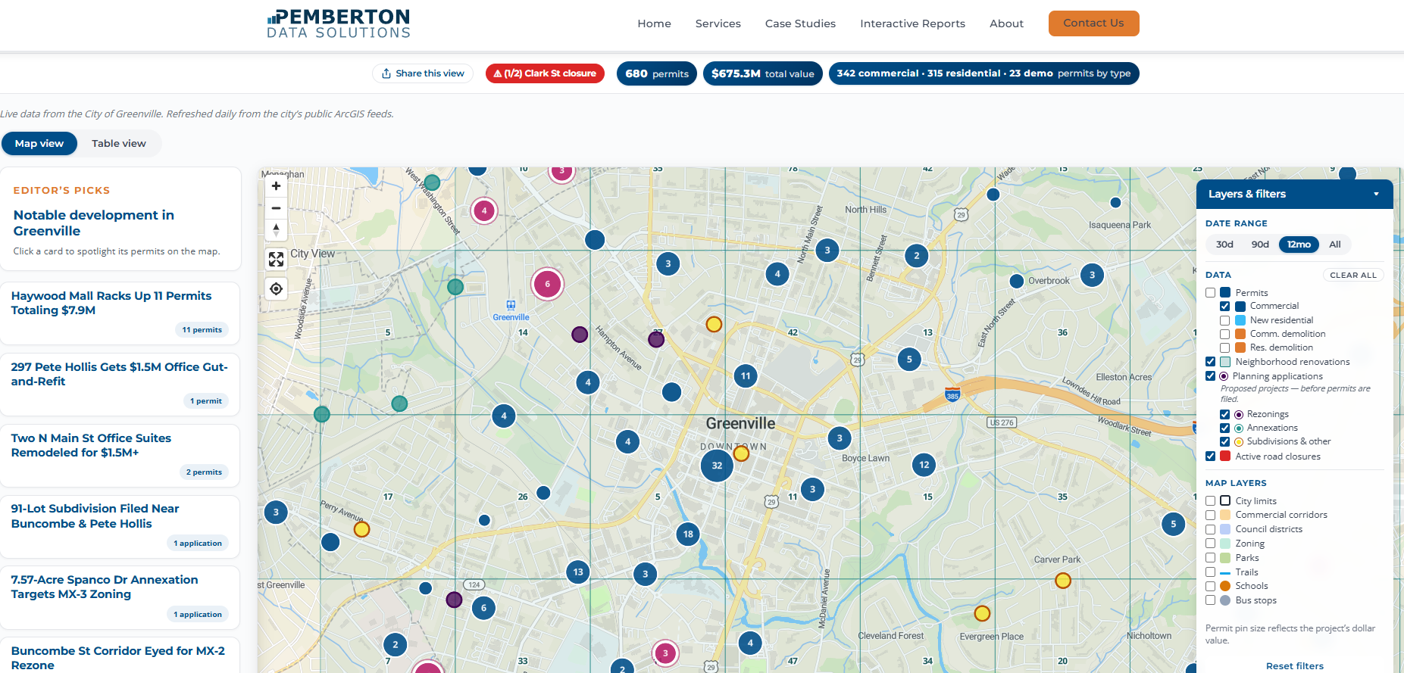Click the teal renovation marker near City View
Viewport: 1404px width, 673px height.
[455, 287]
